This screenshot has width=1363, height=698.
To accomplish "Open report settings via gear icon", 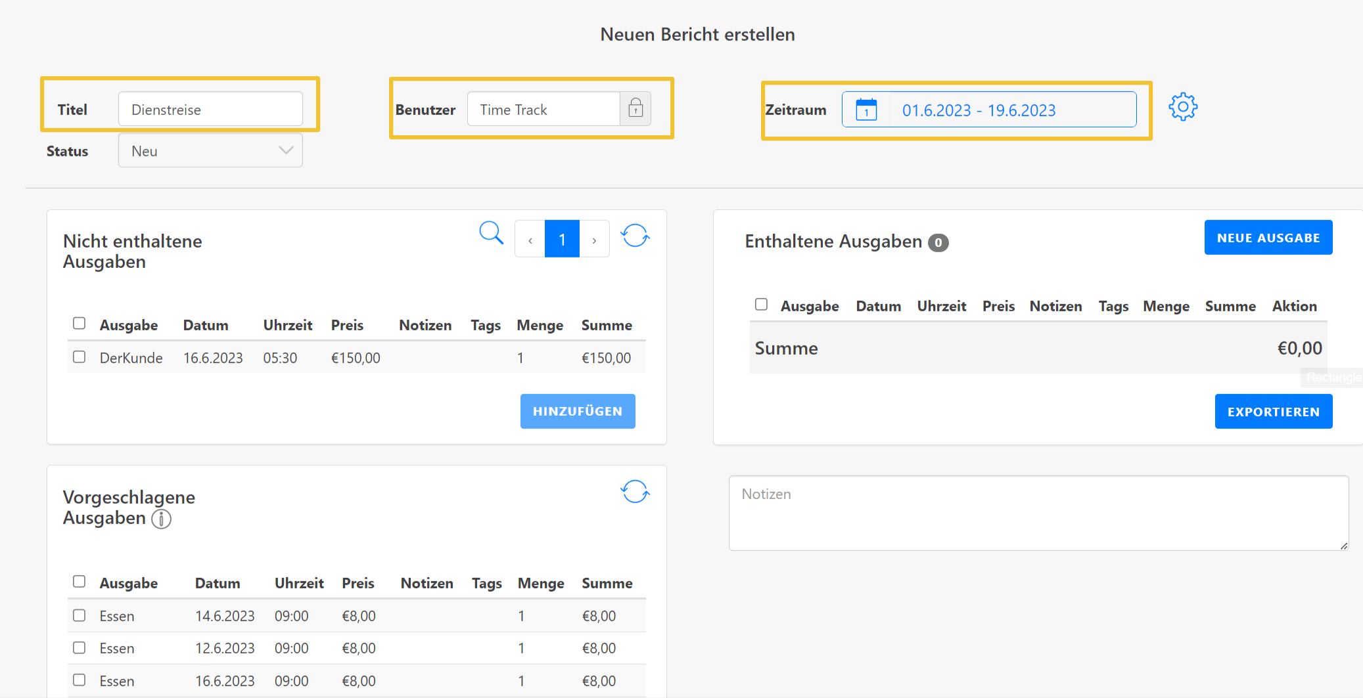I will (1183, 106).
